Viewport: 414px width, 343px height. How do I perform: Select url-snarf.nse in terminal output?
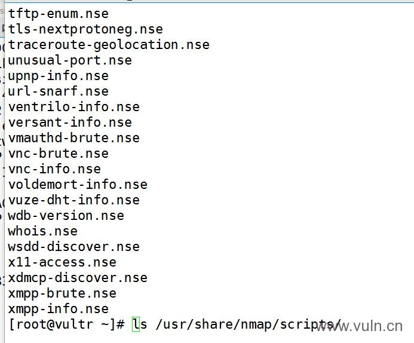(x=59, y=91)
